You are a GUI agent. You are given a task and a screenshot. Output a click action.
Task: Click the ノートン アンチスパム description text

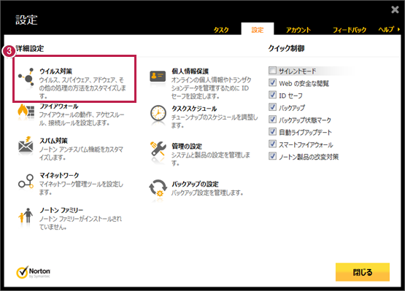click(81, 153)
